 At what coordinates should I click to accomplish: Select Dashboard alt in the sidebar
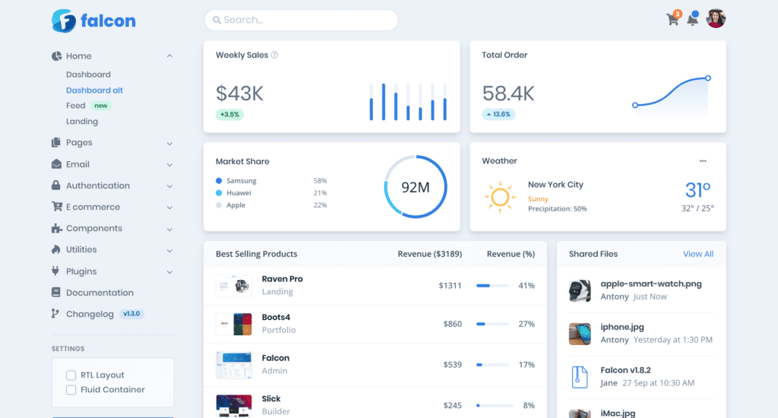94,90
